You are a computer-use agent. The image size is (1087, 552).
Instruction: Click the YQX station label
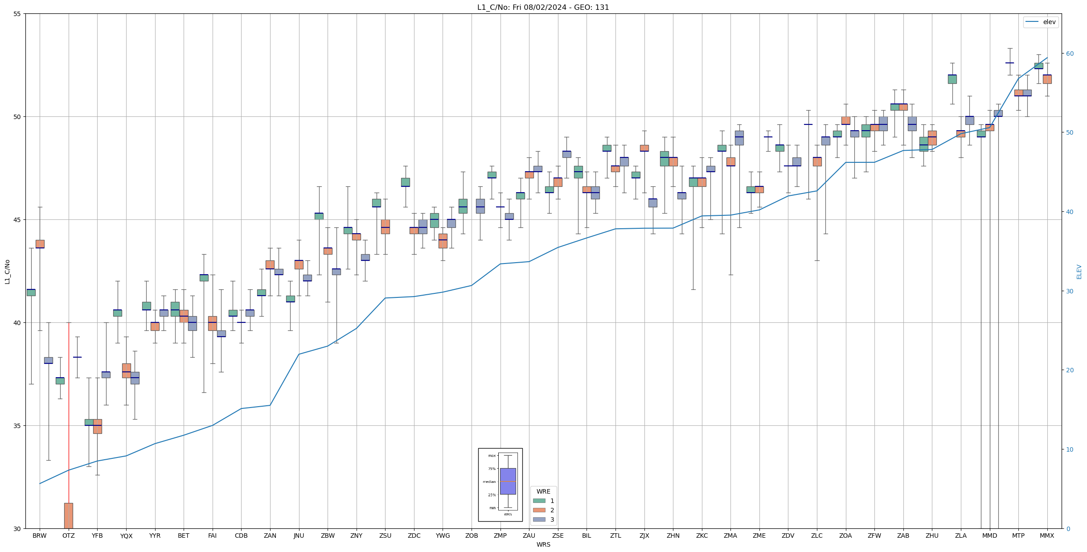click(x=126, y=536)
